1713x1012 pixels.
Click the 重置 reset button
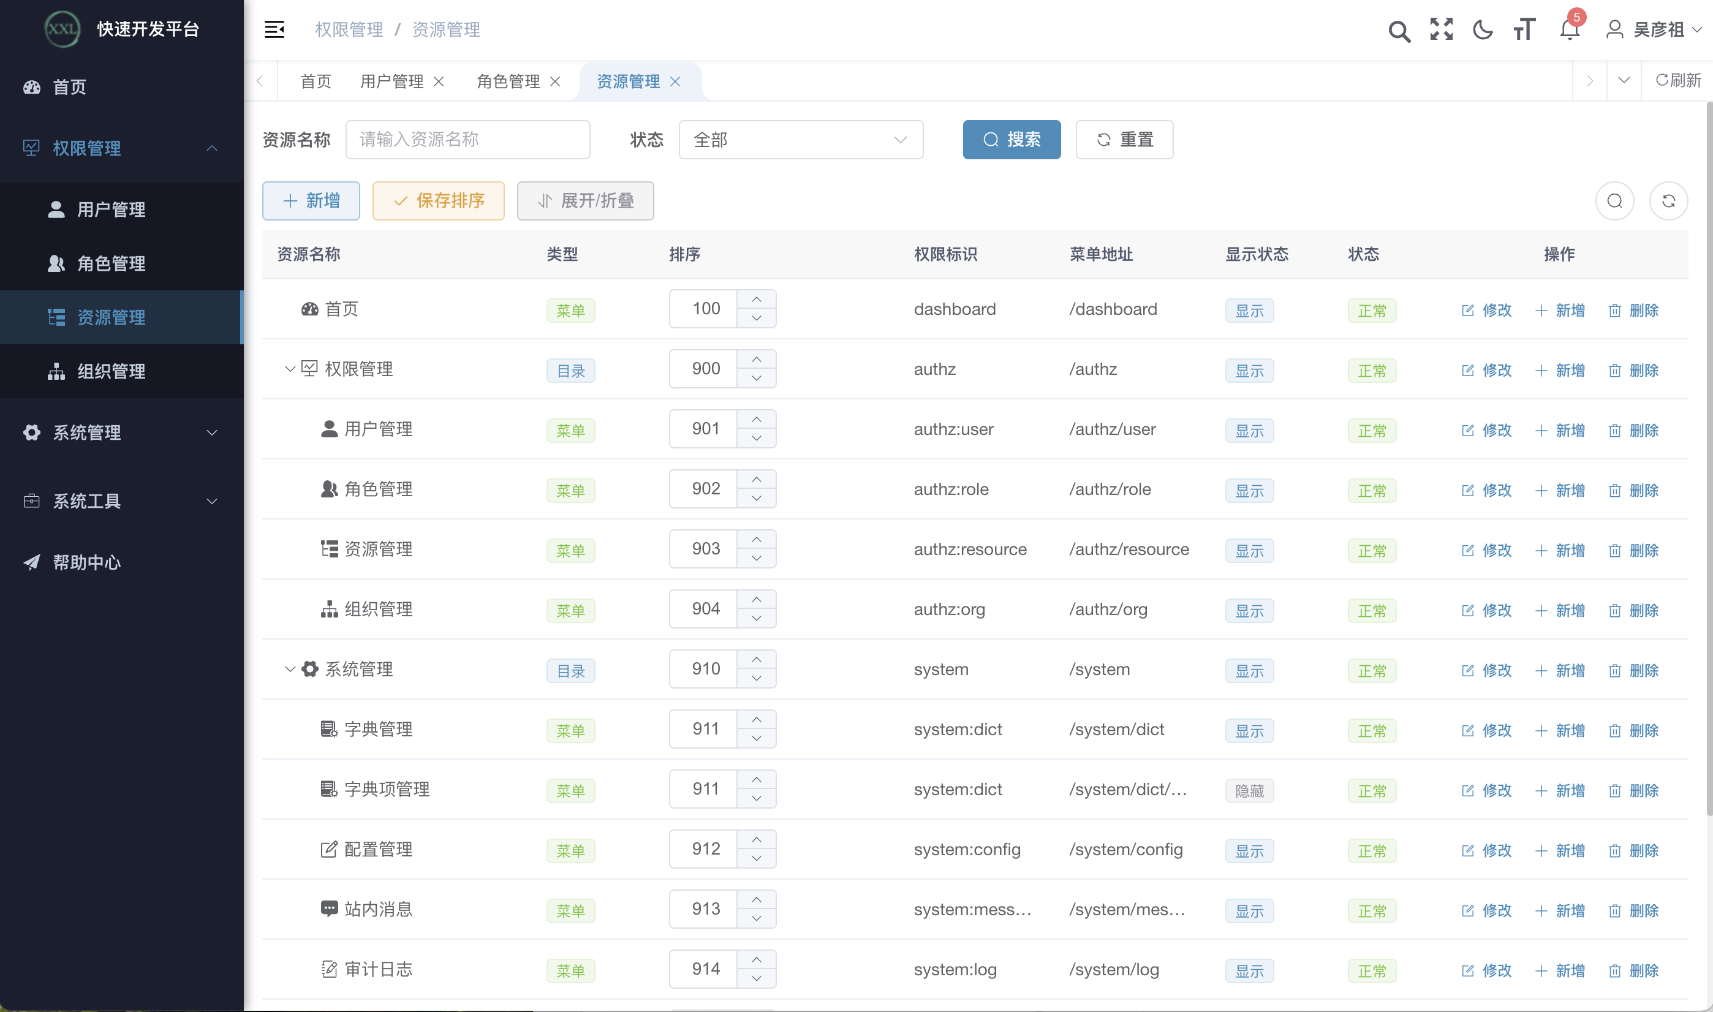coord(1124,140)
